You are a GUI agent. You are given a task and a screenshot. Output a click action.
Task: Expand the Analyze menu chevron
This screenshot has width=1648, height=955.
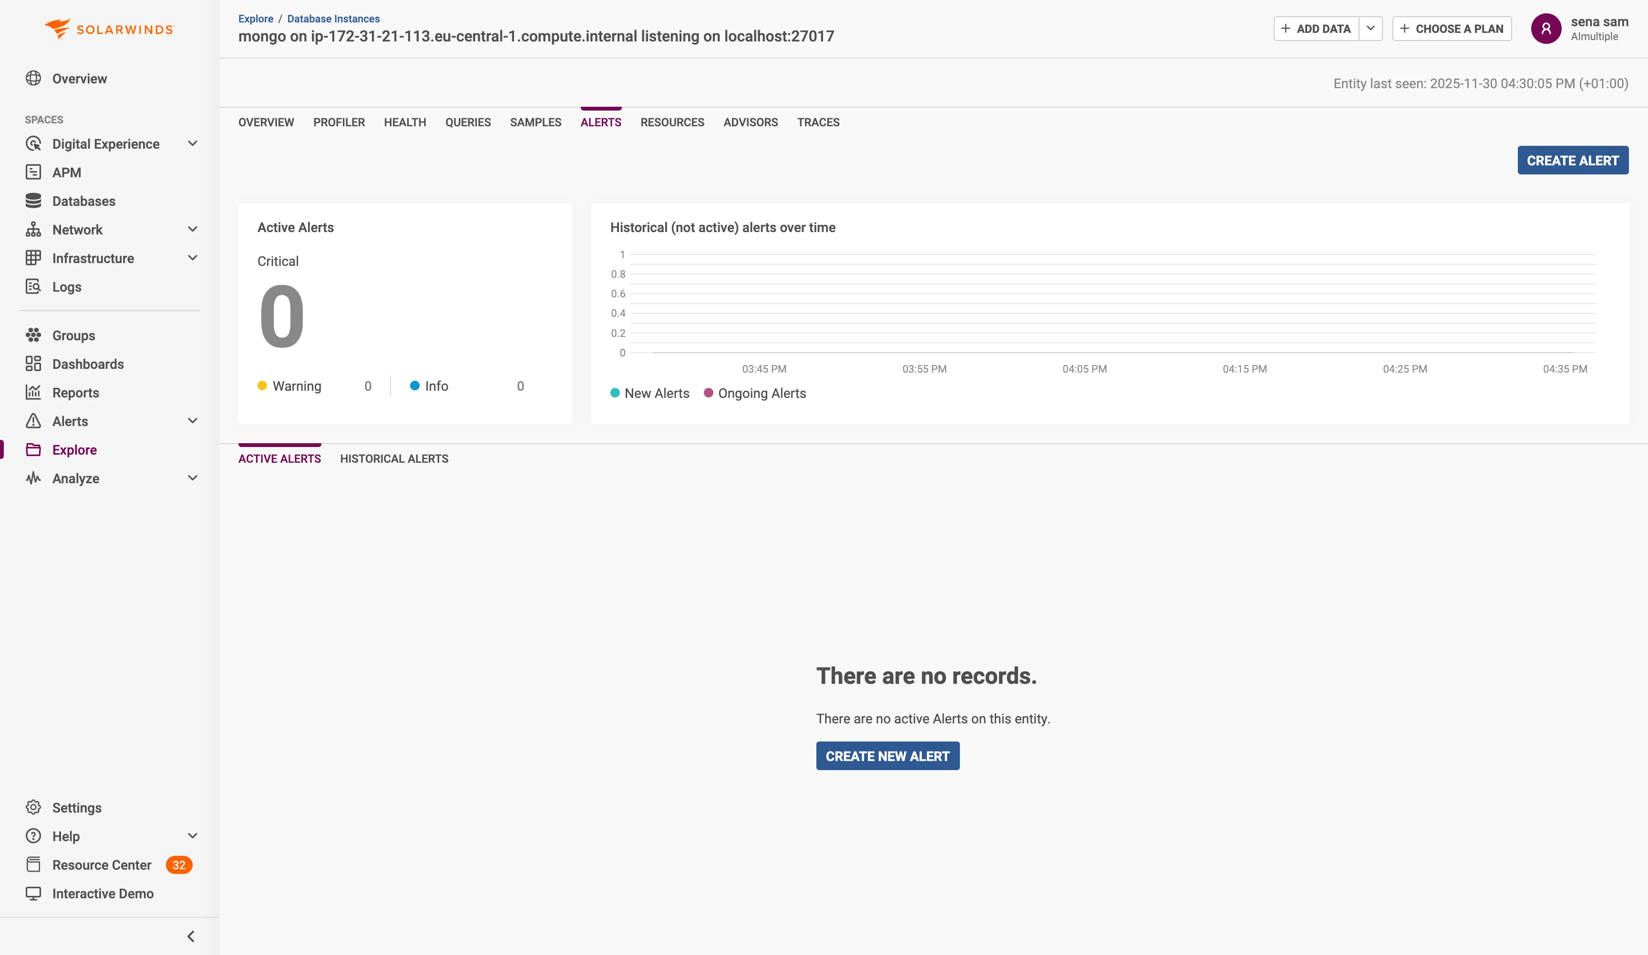192,478
